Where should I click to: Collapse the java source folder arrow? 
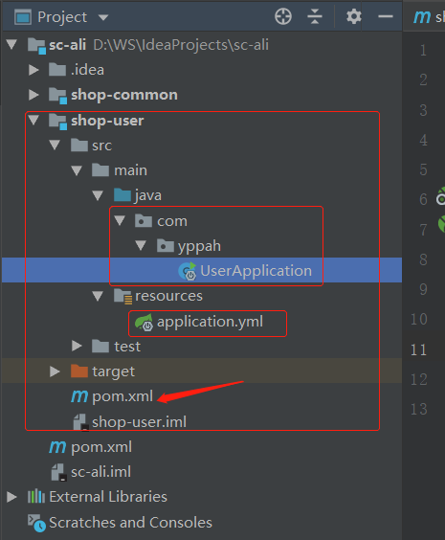[x=98, y=195]
